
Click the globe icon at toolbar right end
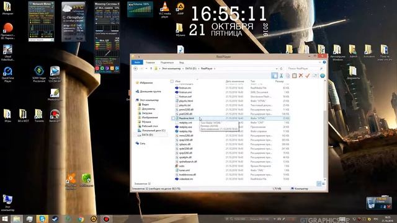click(323, 76)
